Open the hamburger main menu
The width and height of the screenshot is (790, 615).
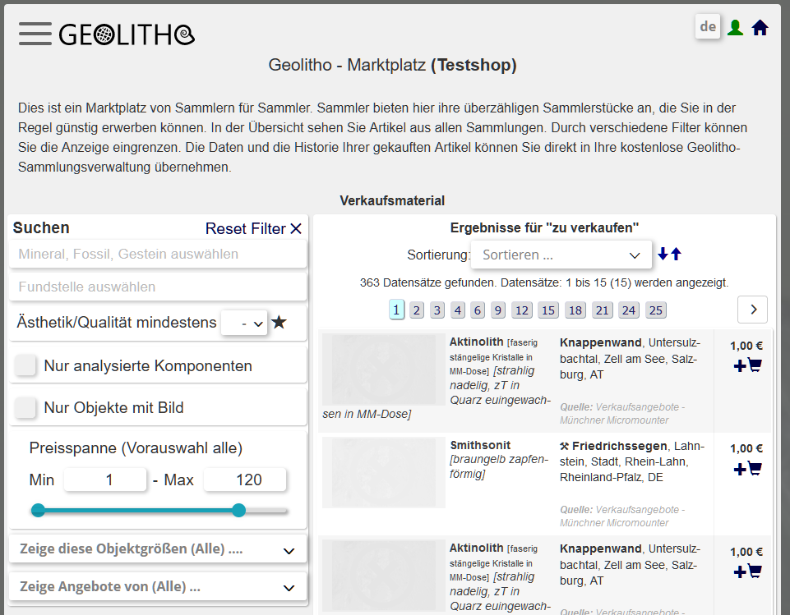click(x=35, y=34)
